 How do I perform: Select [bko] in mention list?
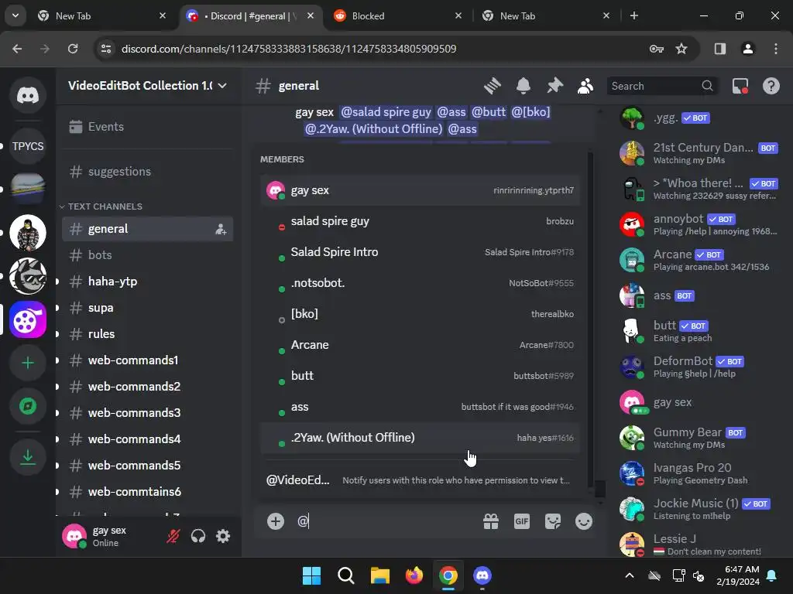420,314
